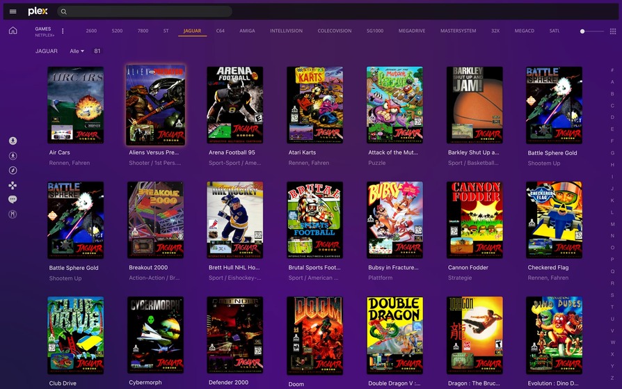Click the 'Atari Karts' title link
This screenshot has height=389, width=622.
coord(302,152)
